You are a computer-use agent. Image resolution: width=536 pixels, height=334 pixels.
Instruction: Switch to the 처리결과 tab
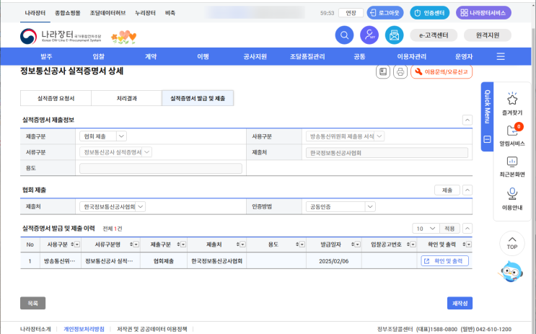tap(126, 97)
